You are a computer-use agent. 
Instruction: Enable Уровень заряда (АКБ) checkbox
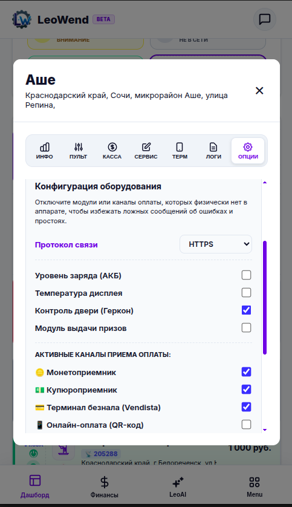point(246,275)
